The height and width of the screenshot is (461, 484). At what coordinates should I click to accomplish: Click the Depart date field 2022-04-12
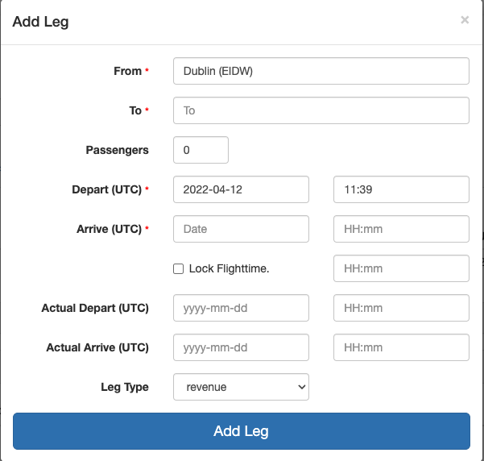tap(241, 189)
